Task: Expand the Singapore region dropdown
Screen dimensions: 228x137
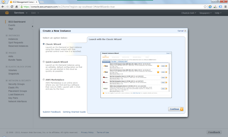Action: 205,13
